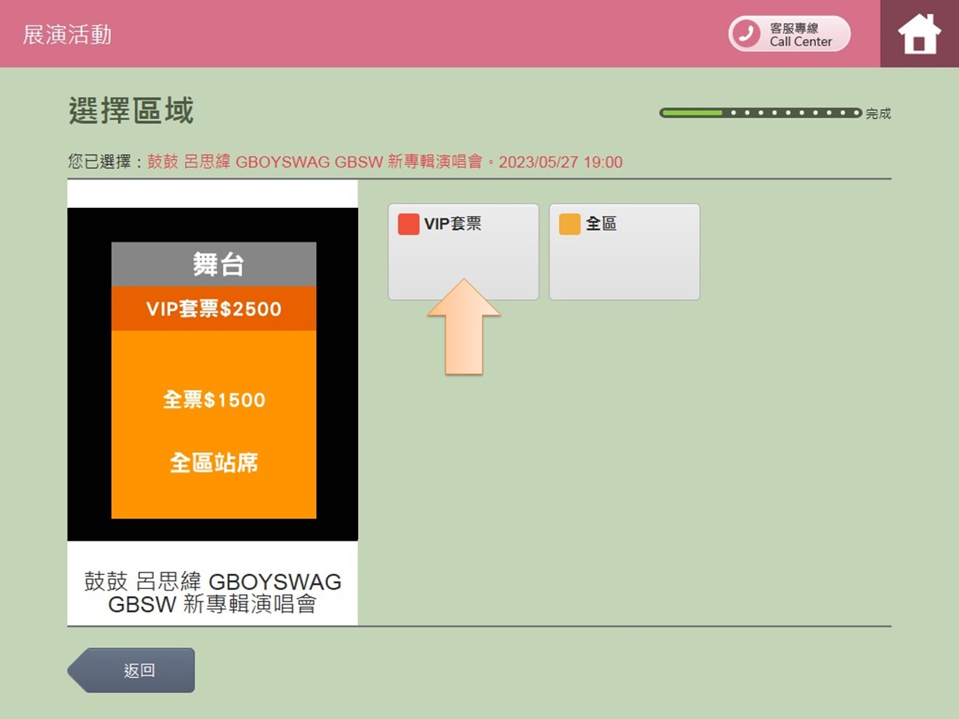Choose the 全區 area option
The height and width of the screenshot is (719, 959).
[624, 251]
